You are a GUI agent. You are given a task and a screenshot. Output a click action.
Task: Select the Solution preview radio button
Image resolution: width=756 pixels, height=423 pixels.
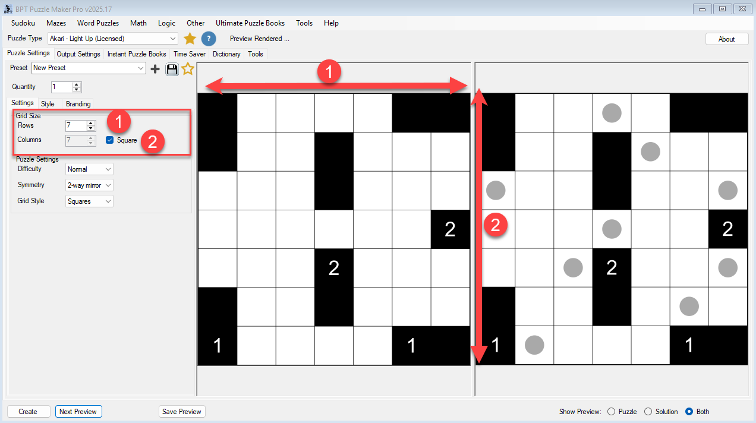click(x=648, y=412)
